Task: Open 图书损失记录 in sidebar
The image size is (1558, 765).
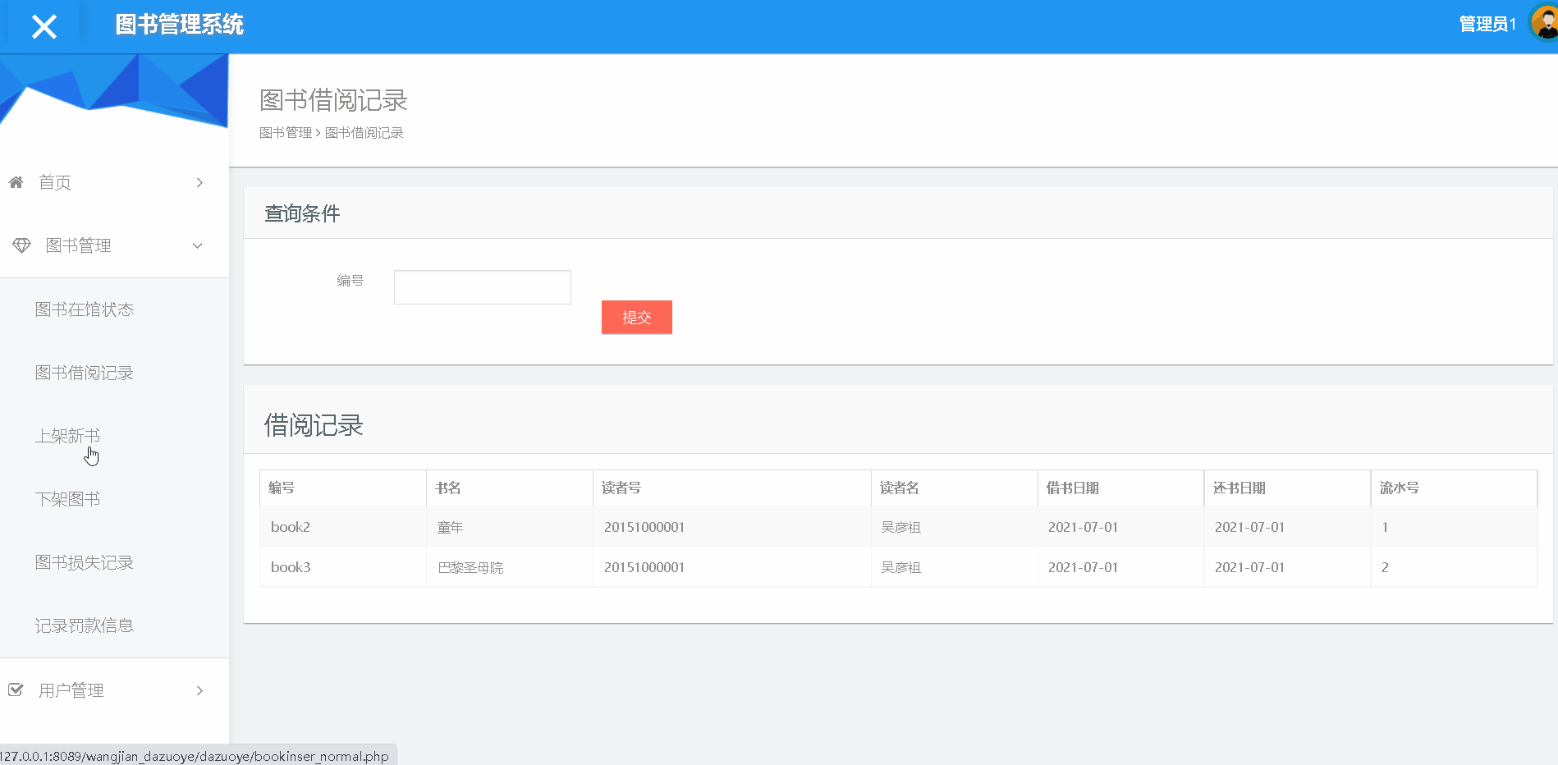Action: click(x=85, y=562)
